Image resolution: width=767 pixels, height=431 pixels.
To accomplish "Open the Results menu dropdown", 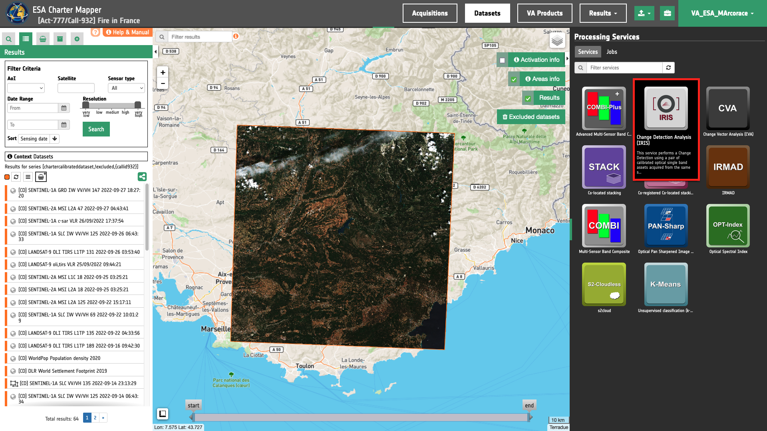I will 603,13.
